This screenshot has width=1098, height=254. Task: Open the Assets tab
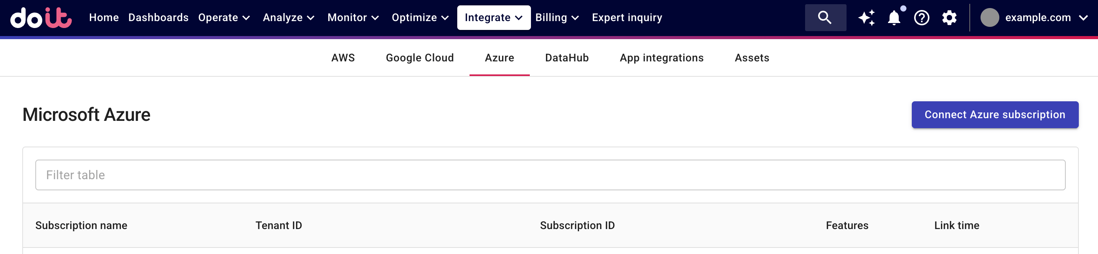click(x=751, y=58)
